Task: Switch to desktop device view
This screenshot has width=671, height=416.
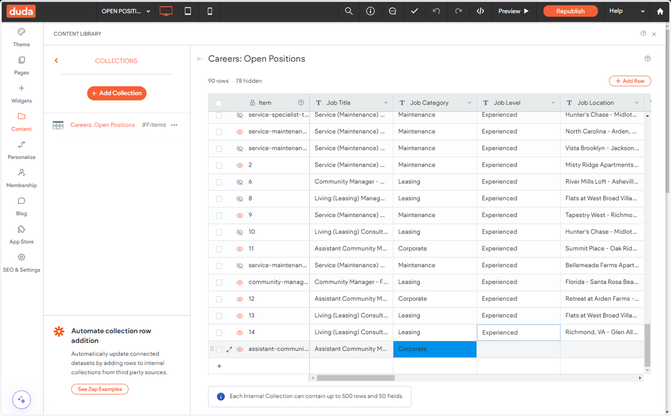Action: pos(166,11)
